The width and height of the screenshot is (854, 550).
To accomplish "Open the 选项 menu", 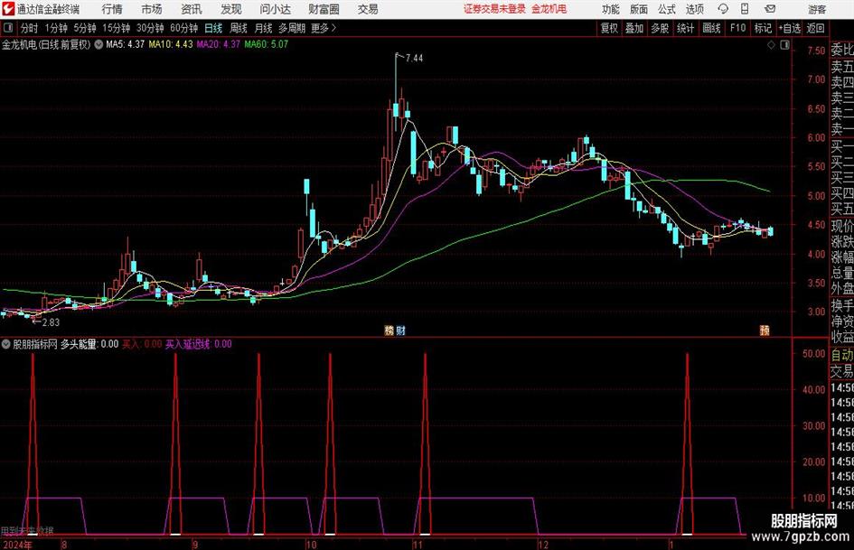I will [x=695, y=9].
